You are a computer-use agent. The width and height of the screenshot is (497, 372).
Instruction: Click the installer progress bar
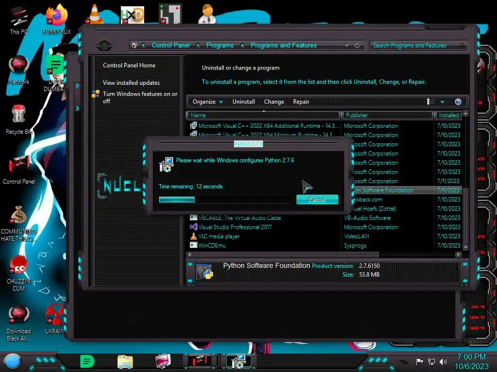tap(225, 200)
